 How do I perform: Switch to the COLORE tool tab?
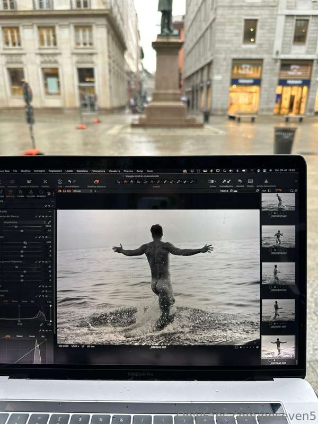coord(31,193)
